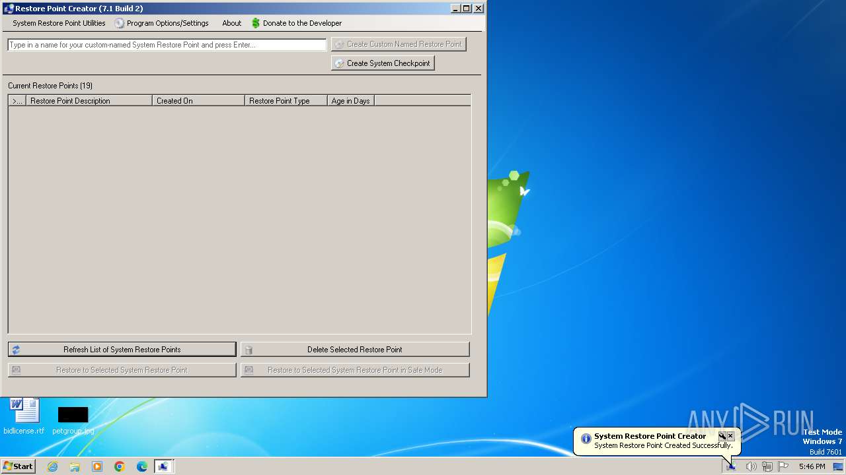Click trash can icon on Delete button
The image size is (846, 475).
[x=249, y=350]
